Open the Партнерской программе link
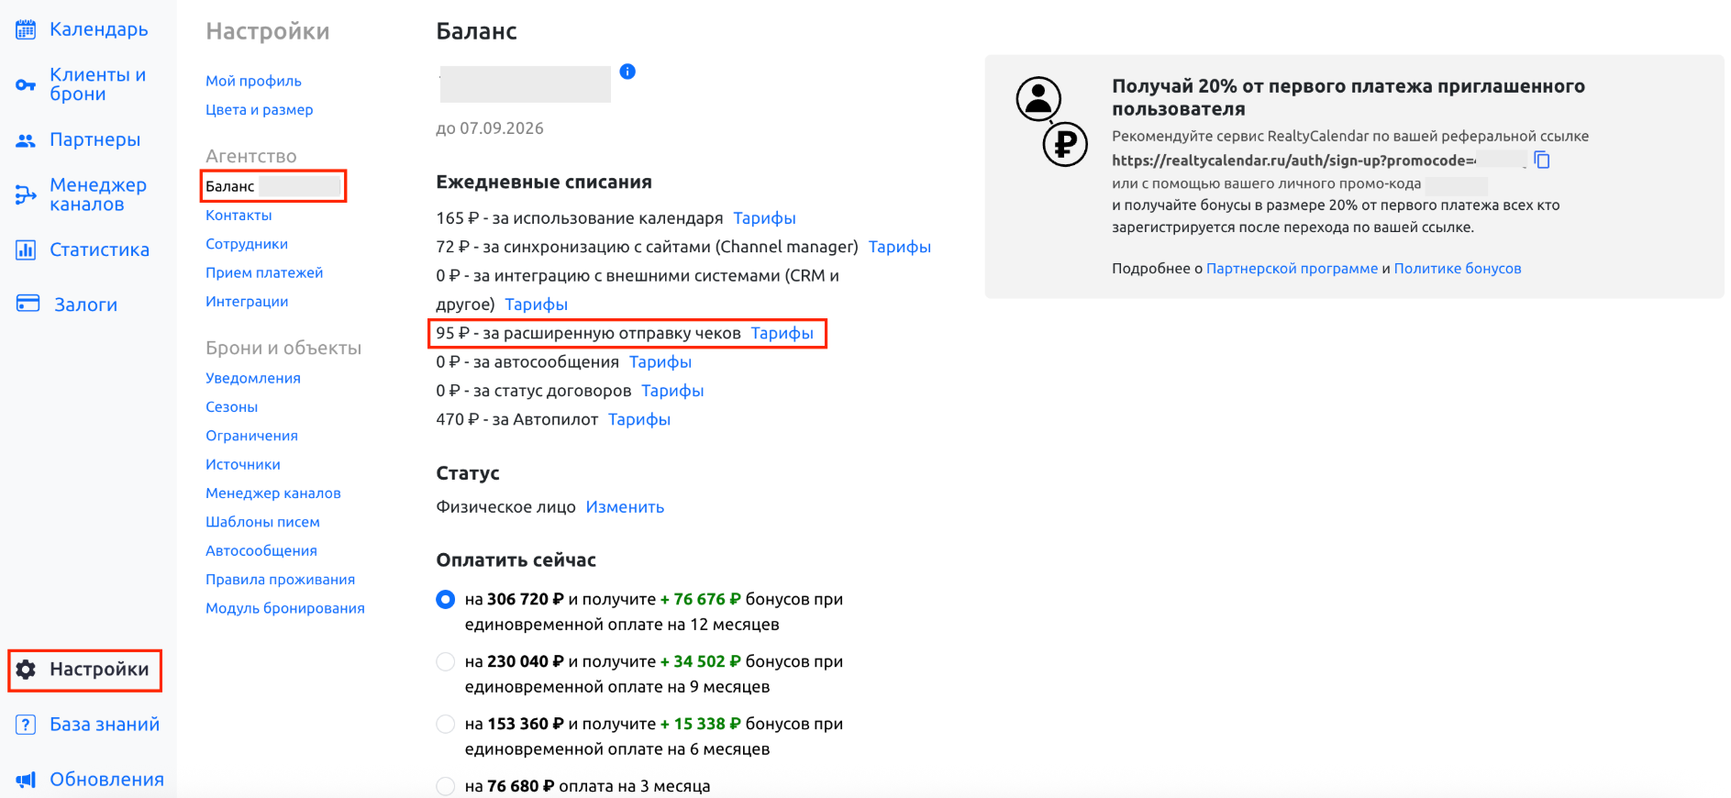This screenshot has width=1731, height=798. coord(1292,269)
